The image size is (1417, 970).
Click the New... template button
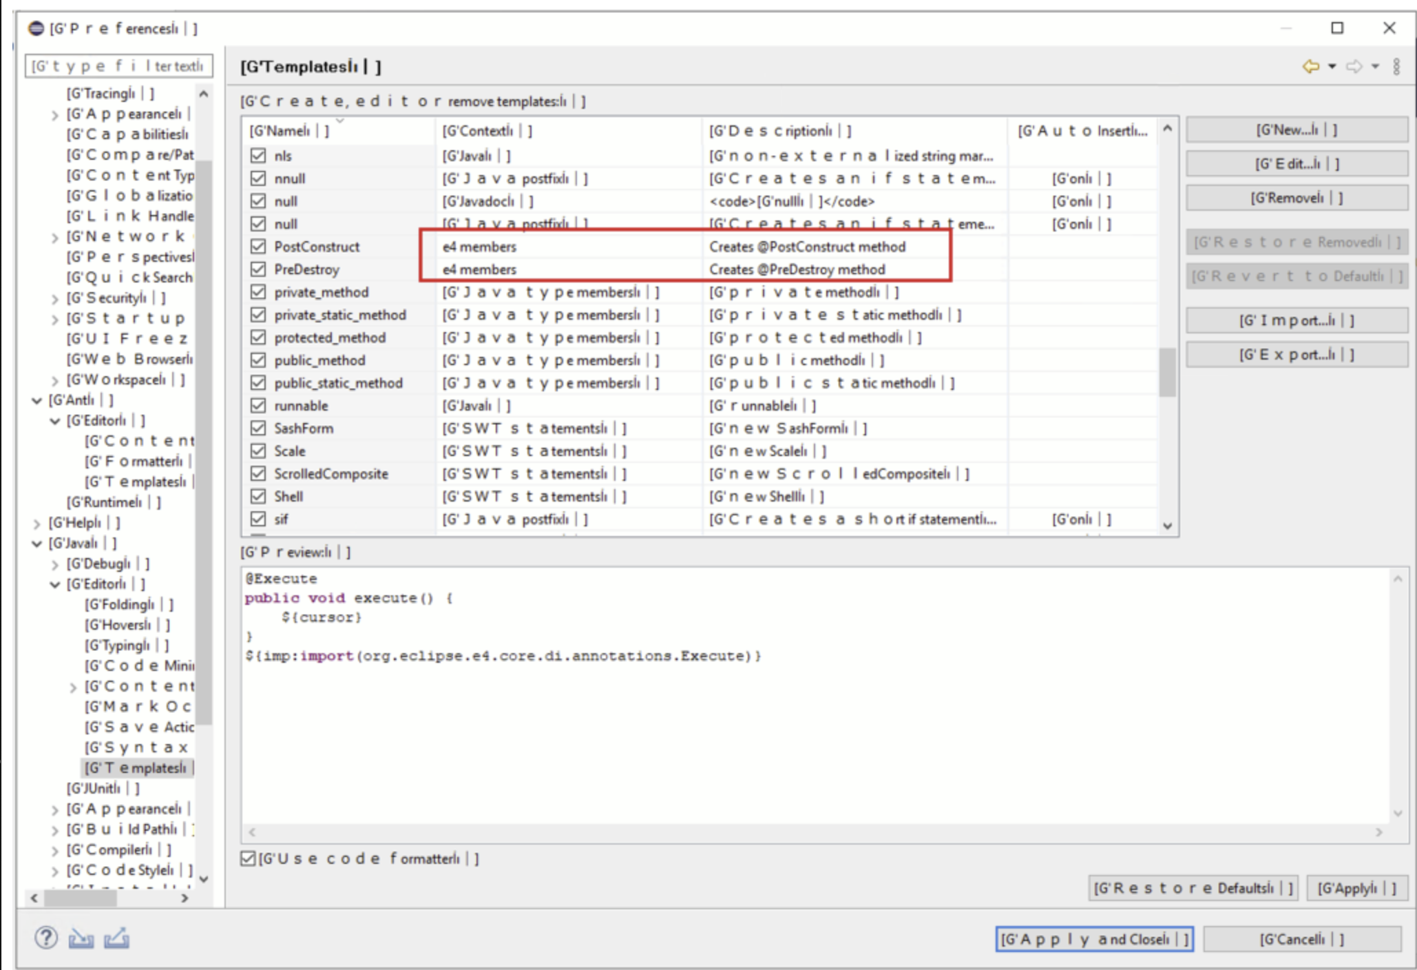tap(1297, 129)
